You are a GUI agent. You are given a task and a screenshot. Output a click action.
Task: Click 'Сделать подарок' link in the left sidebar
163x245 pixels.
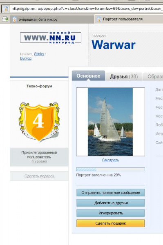tap(39, 176)
